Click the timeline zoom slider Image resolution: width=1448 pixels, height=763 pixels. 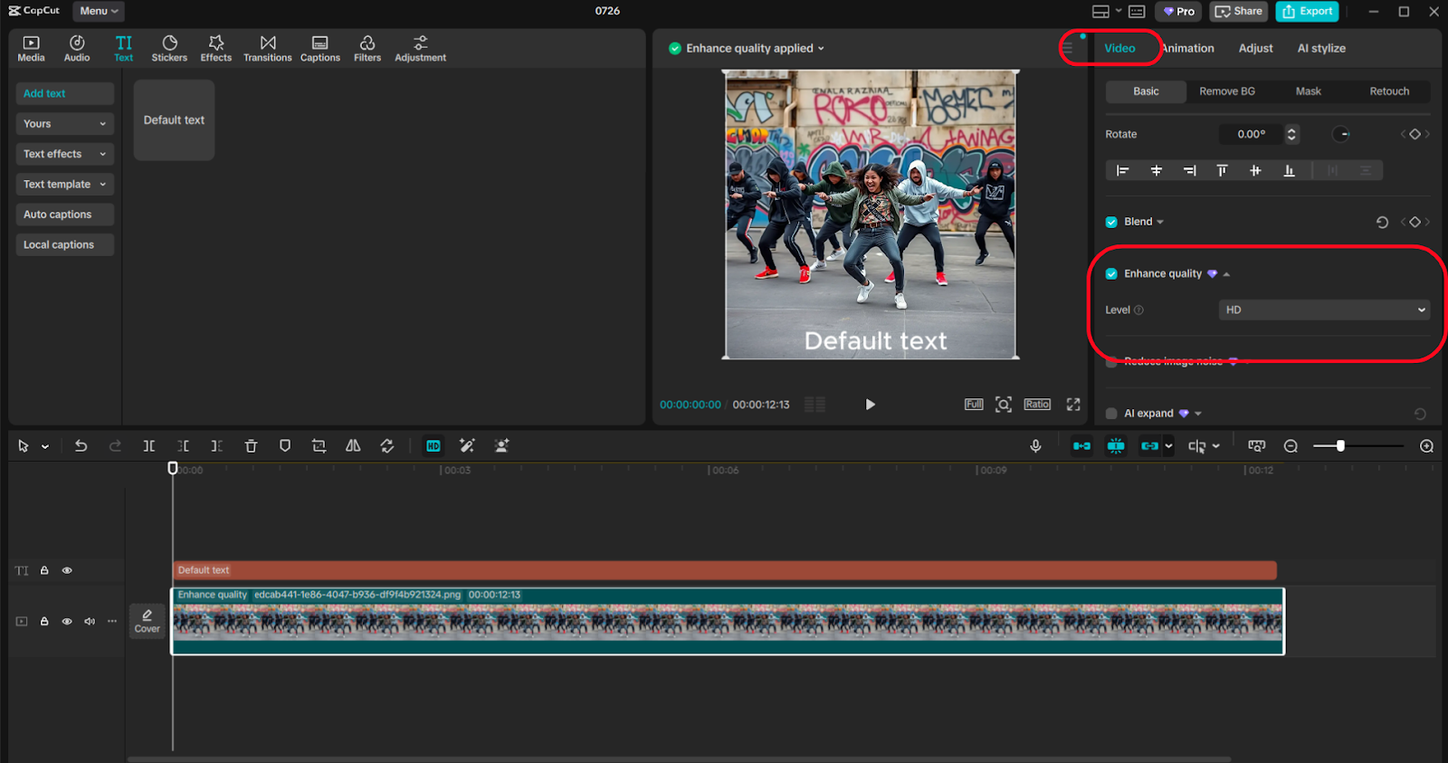pos(1340,446)
